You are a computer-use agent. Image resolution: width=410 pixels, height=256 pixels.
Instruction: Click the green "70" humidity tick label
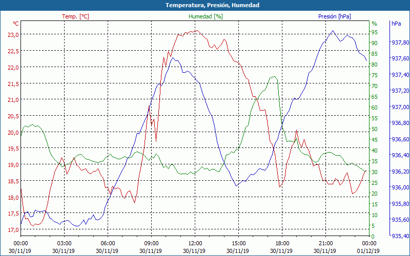pos(375,86)
